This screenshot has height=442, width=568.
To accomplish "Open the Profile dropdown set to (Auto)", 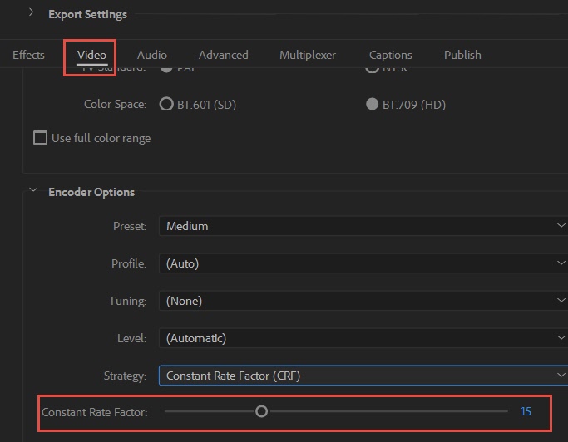I will pos(363,263).
